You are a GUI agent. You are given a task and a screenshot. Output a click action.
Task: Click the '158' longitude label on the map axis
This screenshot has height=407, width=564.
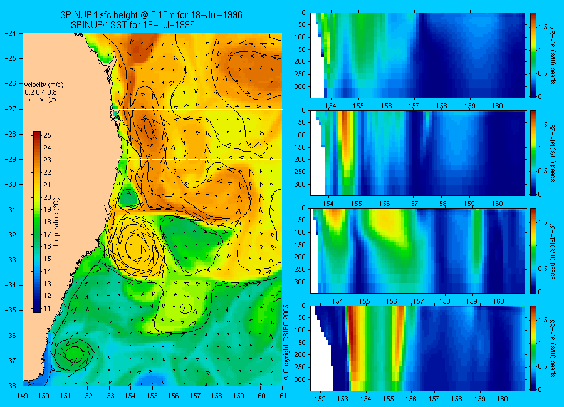pos(217,396)
